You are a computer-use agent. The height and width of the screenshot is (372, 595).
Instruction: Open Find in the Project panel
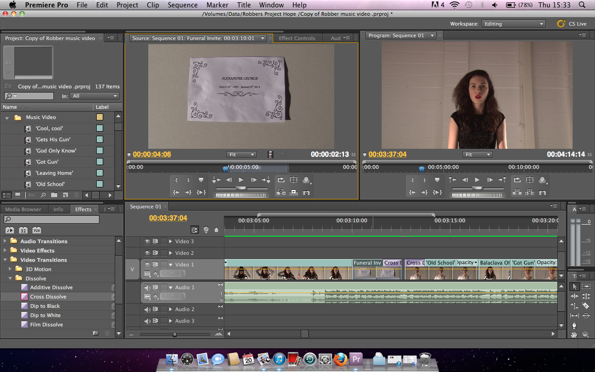[43, 195]
